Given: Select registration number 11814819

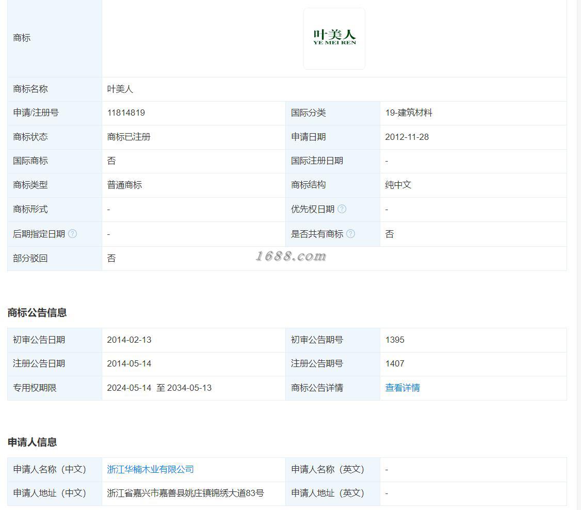Looking at the screenshot, I should click(126, 113).
